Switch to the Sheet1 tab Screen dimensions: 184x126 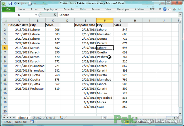point(23,118)
